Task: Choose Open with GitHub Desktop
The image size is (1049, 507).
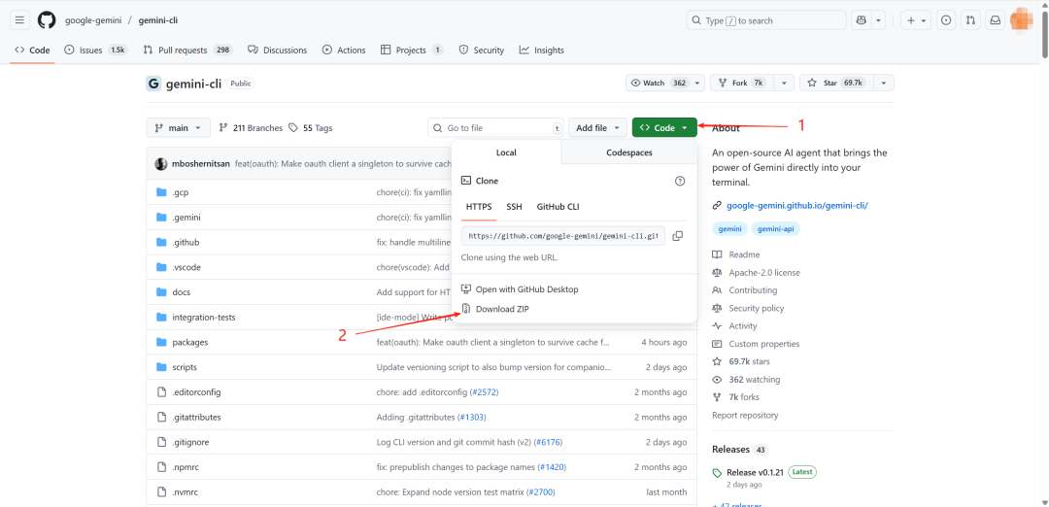Action: coord(520,289)
